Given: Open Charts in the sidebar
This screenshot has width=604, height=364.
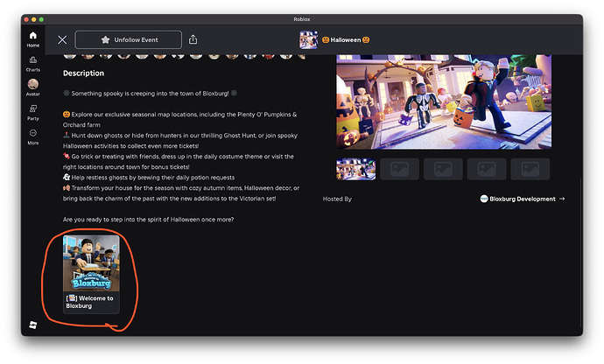Looking at the screenshot, I should click(32, 64).
